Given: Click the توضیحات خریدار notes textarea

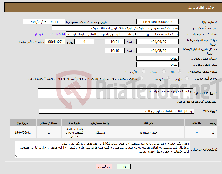Looking at the screenshot, I should click(102, 149).
